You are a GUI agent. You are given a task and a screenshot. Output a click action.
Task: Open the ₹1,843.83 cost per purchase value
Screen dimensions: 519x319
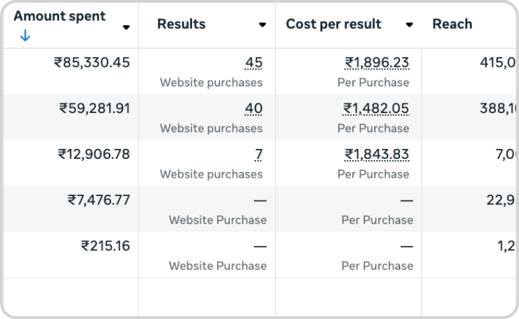(x=376, y=155)
